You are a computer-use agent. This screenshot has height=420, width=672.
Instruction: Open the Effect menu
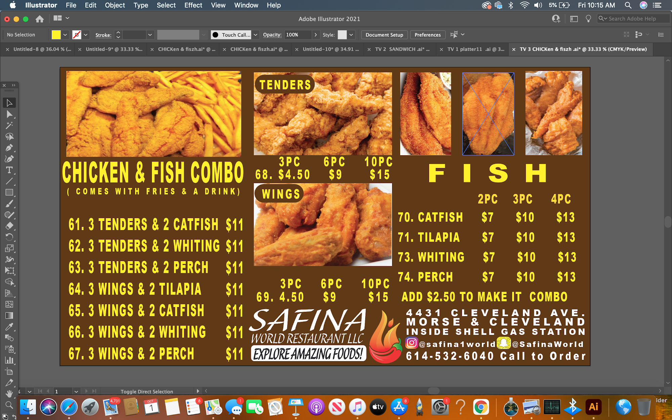coord(193,5)
